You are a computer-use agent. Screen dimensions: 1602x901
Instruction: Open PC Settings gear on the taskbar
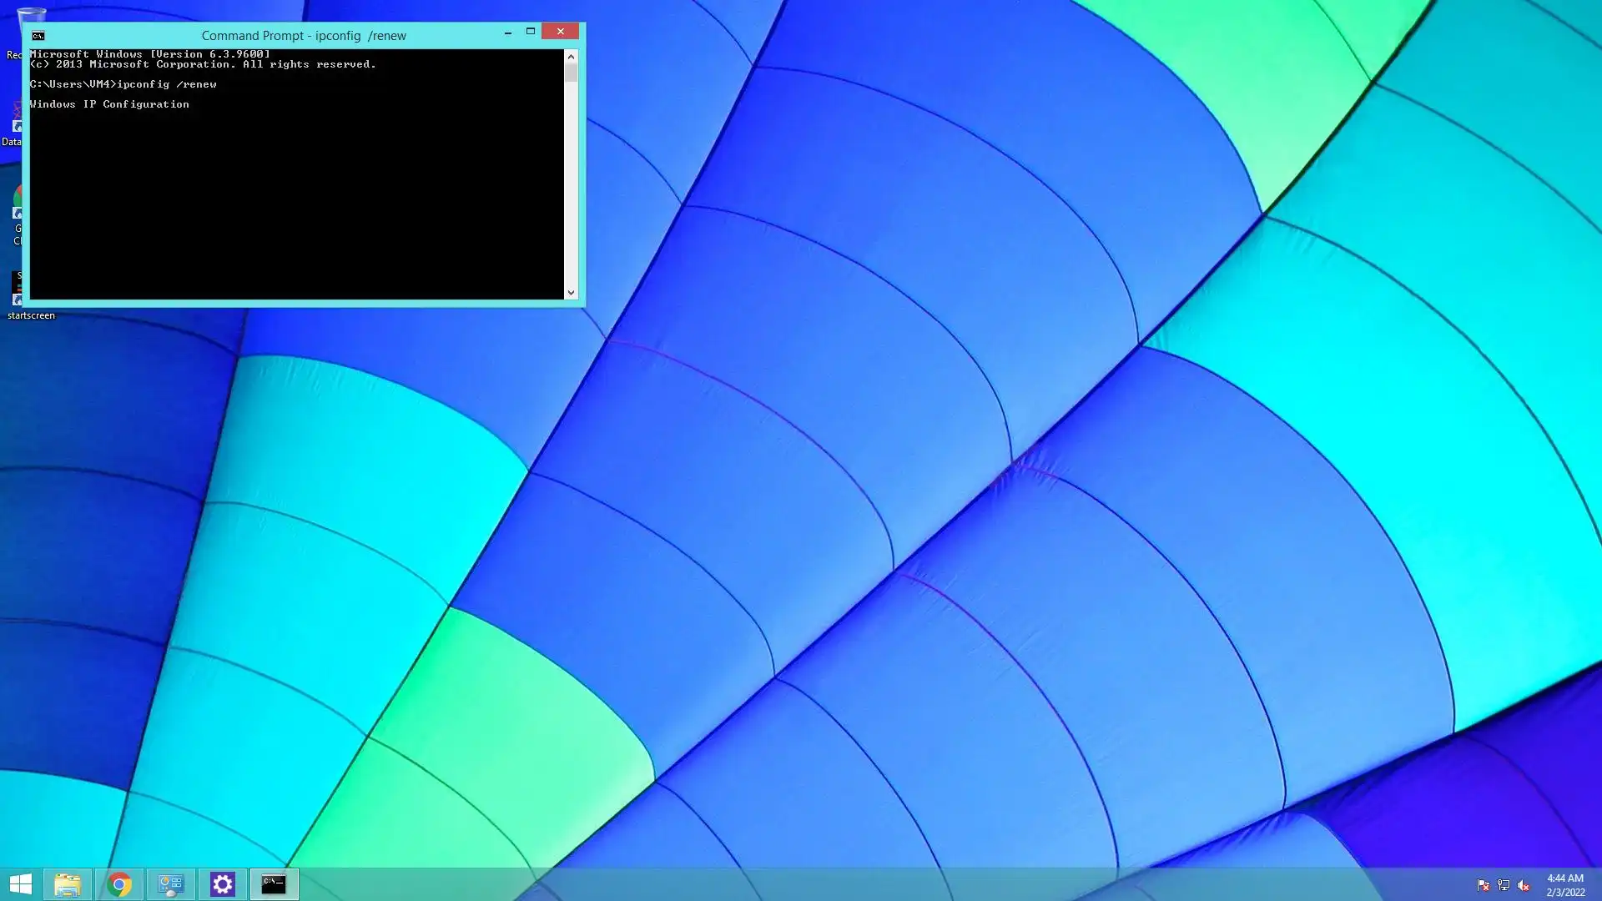click(223, 884)
